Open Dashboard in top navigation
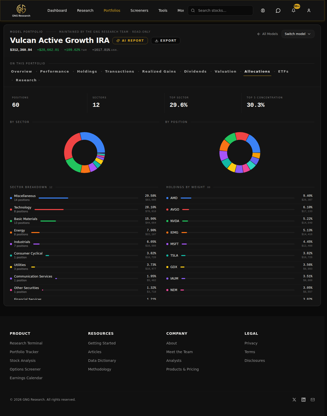The image size is (327, 416). [x=57, y=10]
